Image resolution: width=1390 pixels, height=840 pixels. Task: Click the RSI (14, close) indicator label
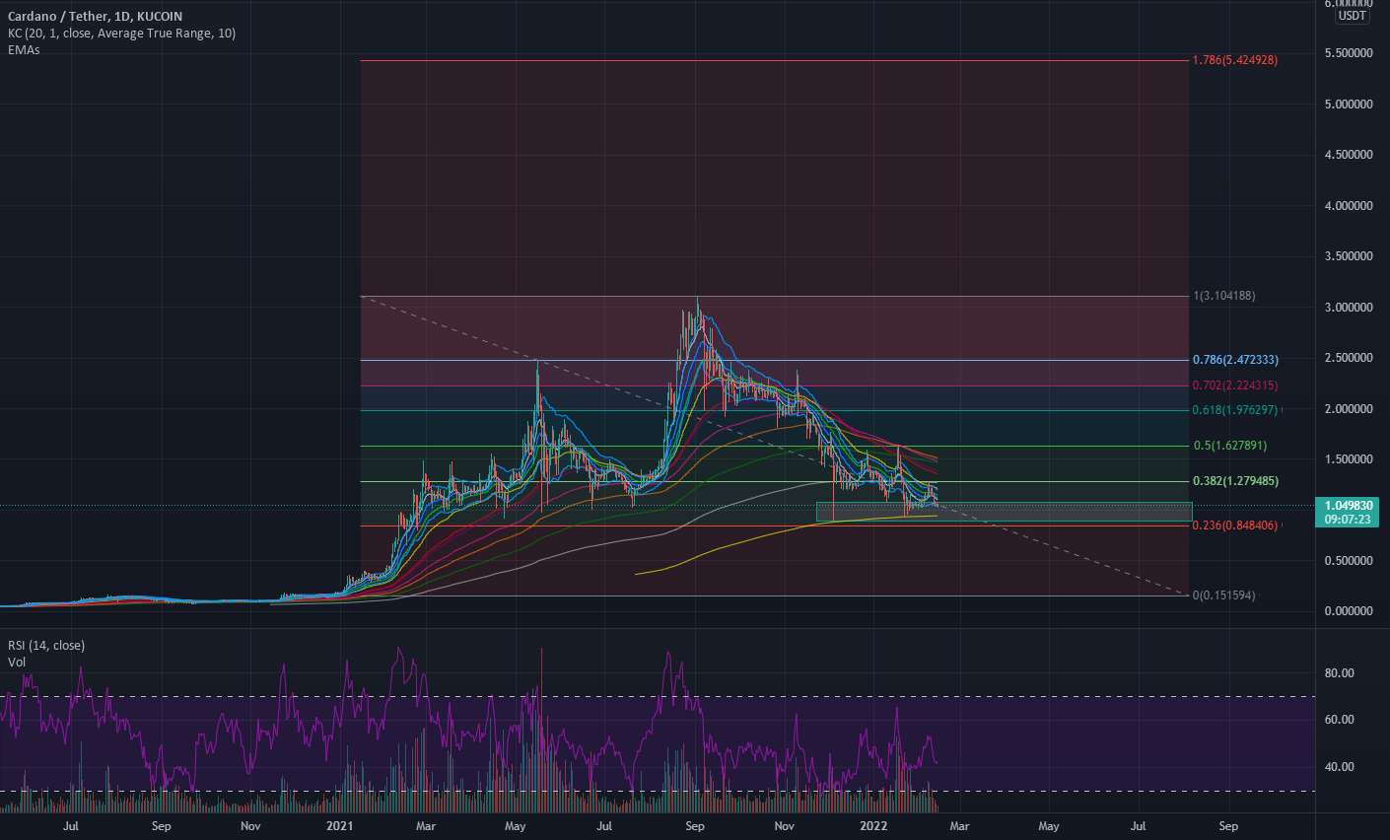46,646
